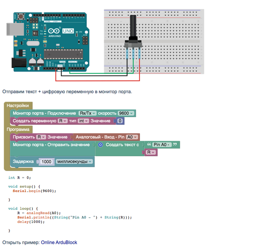The width and height of the screenshot is (263, 247).
Task: Click the text field 'Pin A0 -'
Action: pos(162,145)
